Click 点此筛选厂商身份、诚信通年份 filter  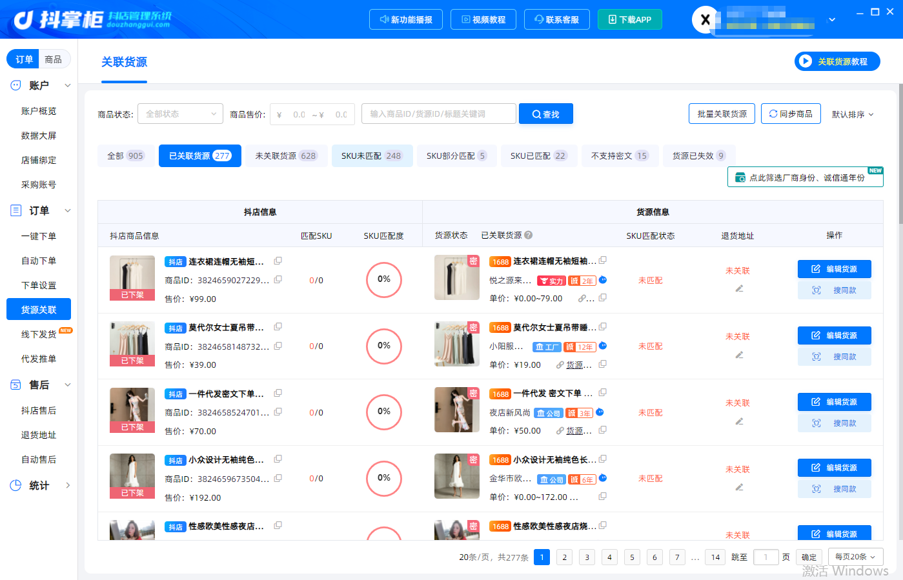point(806,177)
